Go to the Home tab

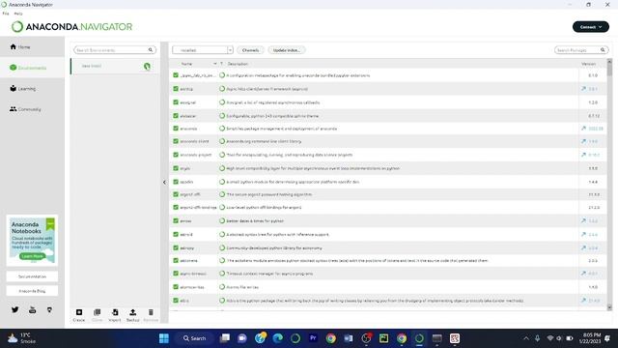coord(32,47)
